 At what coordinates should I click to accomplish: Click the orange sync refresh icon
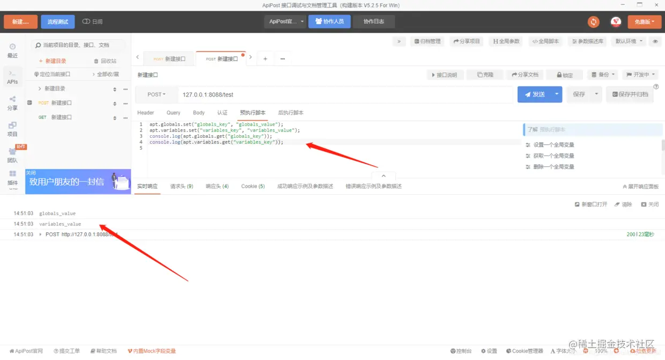593,21
